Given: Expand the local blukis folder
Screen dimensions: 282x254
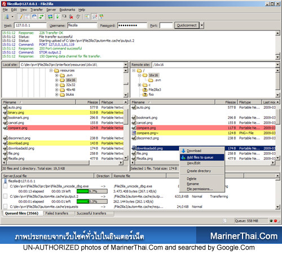Looking at the screenshot, I should (x=56, y=95).
